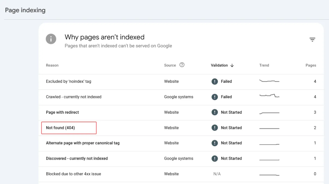Click the trend sparkline for Crawled row

click(269, 96)
